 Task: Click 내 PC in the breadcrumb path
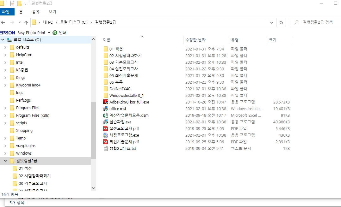coord(48,22)
